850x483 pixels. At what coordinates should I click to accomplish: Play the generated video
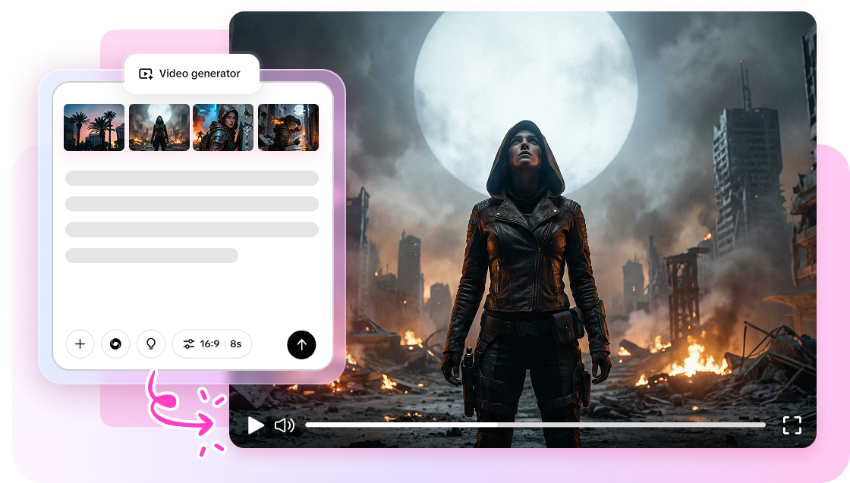click(x=255, y=425)
